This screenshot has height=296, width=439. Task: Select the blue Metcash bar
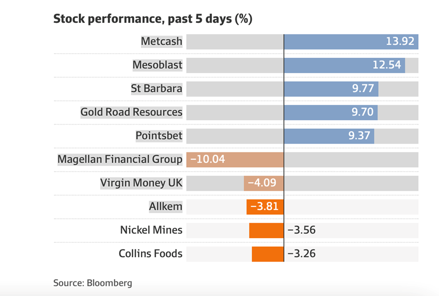click(350, 42)
